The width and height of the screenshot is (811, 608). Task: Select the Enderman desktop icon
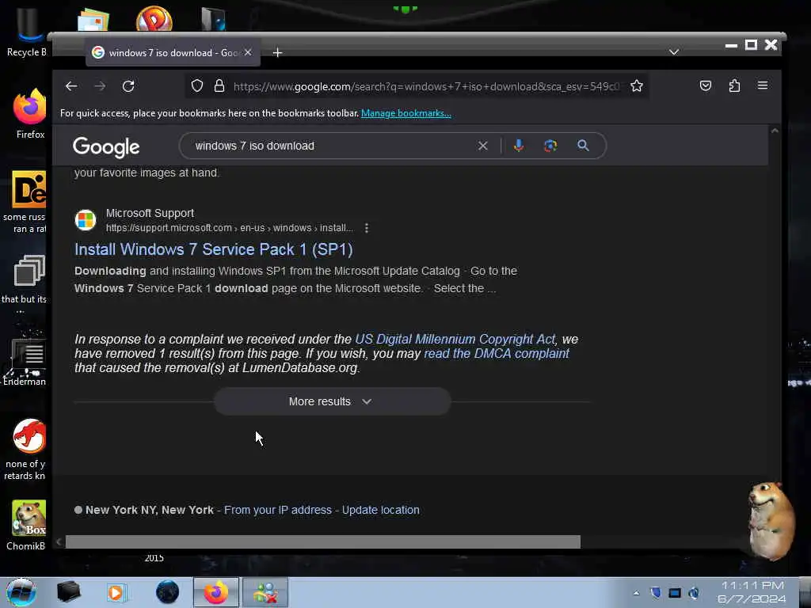click(x=25, y=362)
